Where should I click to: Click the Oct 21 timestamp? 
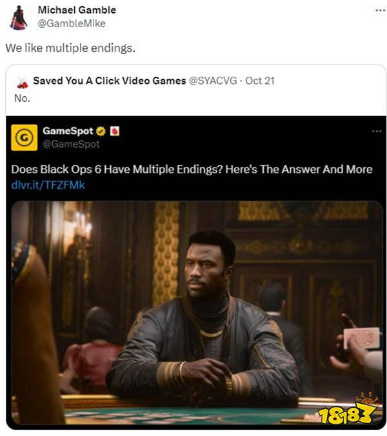pos(260,81)
